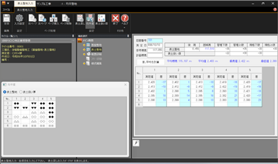Select the 表土整地入力 ribbon tab
The height and width of the screenshot is (164, 278).
[25, 10]
